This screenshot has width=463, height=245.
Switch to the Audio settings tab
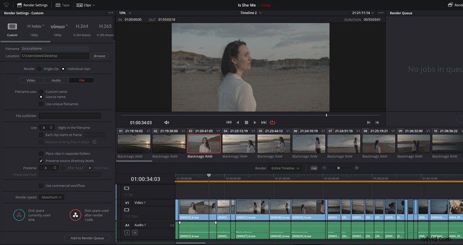click(56, 80)
